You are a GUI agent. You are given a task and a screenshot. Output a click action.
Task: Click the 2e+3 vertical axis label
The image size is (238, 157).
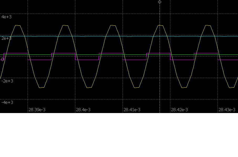click(x=7, y=38)
